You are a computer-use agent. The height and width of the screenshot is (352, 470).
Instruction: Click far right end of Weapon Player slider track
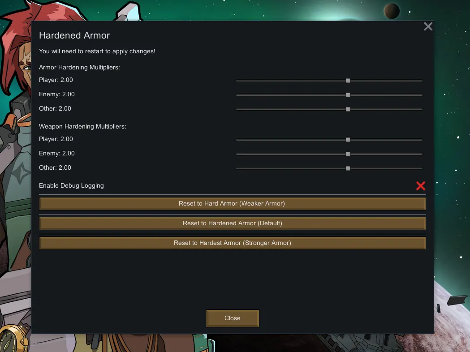421,140
